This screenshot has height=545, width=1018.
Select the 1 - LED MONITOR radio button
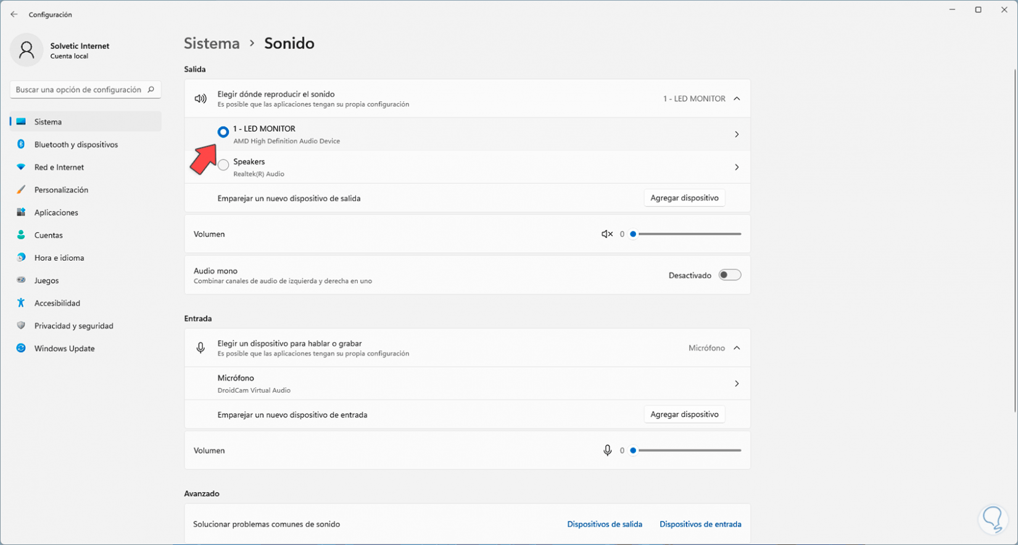pyautogui.click(x=223, y=132)
